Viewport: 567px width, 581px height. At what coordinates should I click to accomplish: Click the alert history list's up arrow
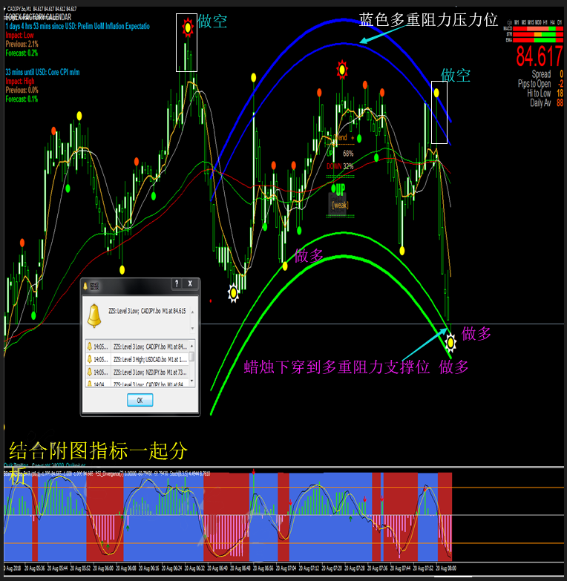click(191, 346)
